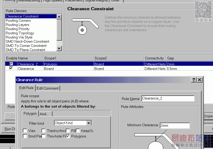Click Rule Classes list scroll-down arrow

click(x=59, y=48)
